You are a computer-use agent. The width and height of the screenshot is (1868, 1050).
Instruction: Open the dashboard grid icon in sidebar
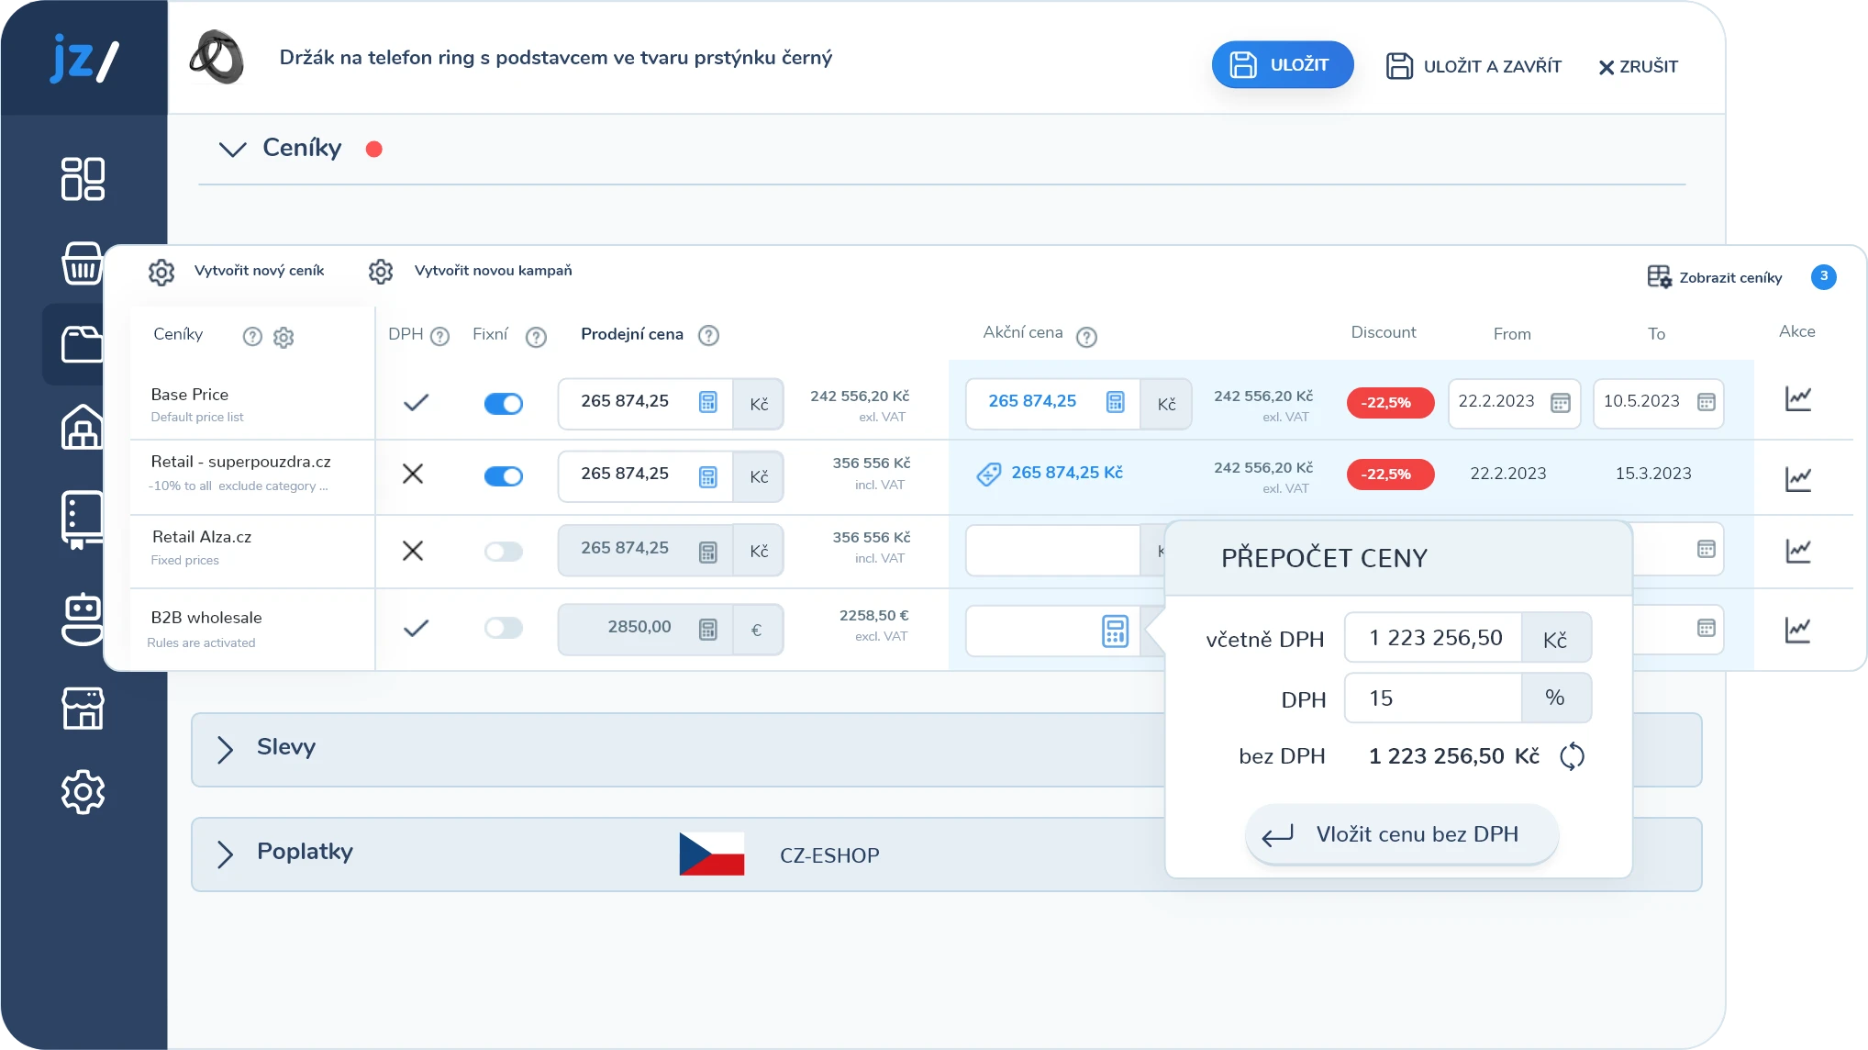point(83,180)
